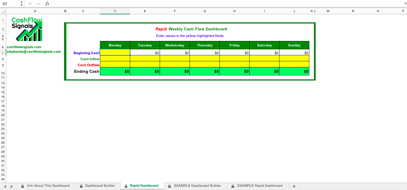Click the up arrow in the name box stepper

21,2
